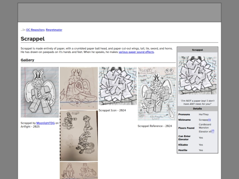The height and width of the screenshot is (179, 239).
Task: Click the Gallery section heading
Action: (27, 60)
